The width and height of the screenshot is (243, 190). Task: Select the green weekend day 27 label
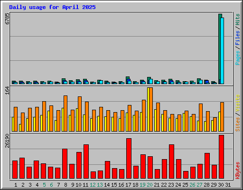[199, 185]
